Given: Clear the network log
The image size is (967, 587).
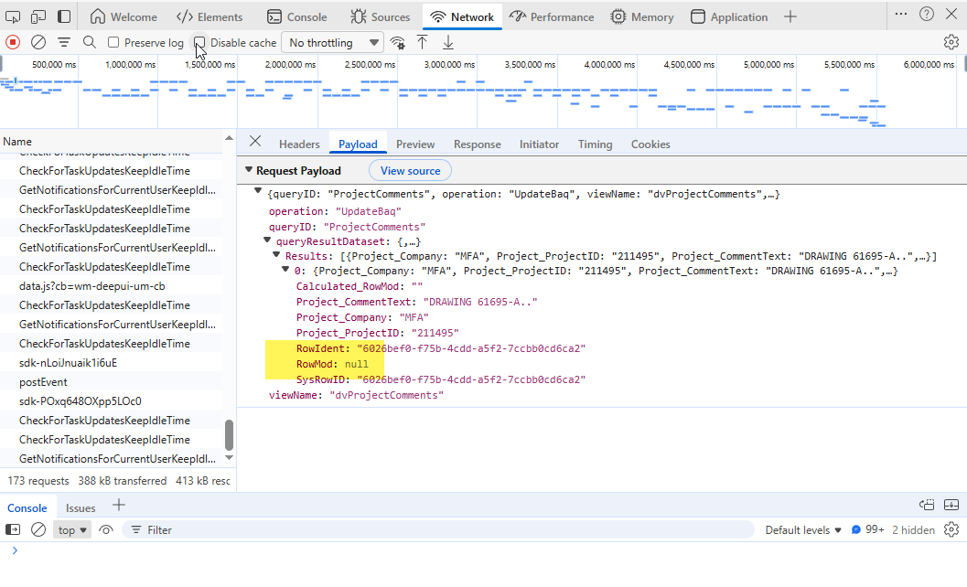Looking at the screenshot, I should pyautogui.click(x=38, y=42).
